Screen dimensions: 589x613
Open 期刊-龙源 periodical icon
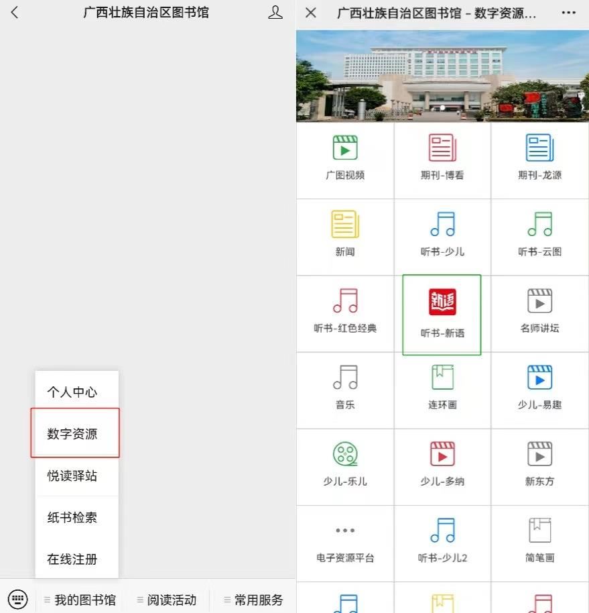(x=540, y=148)
